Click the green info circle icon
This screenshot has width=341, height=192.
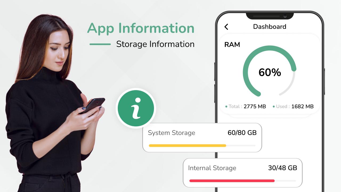point(136,108)
